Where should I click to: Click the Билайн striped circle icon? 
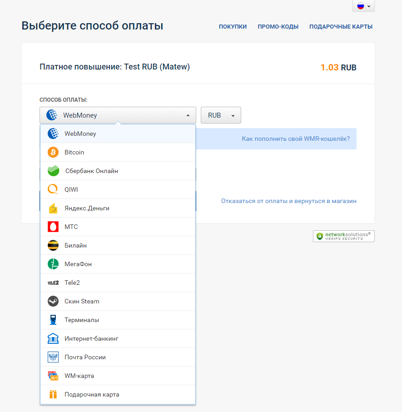pyautogui.click(x=53, y=245)
